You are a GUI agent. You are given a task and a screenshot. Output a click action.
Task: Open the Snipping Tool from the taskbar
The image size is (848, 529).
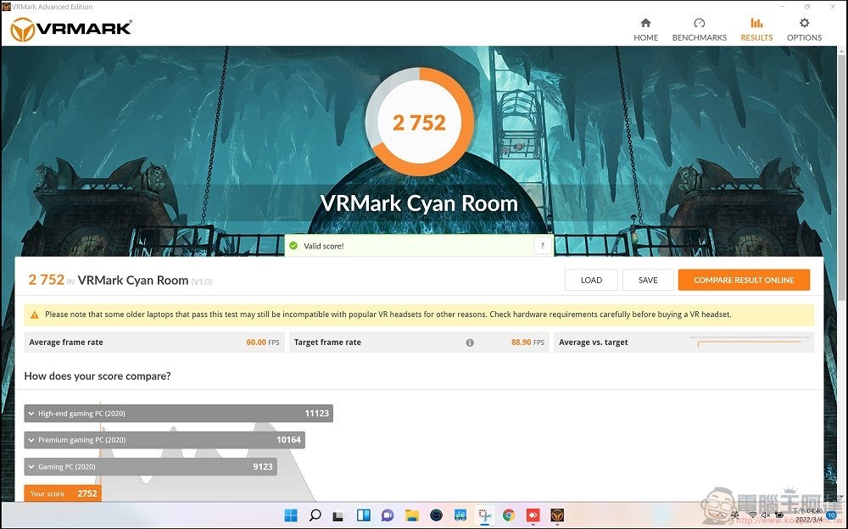tap(484, 515)
